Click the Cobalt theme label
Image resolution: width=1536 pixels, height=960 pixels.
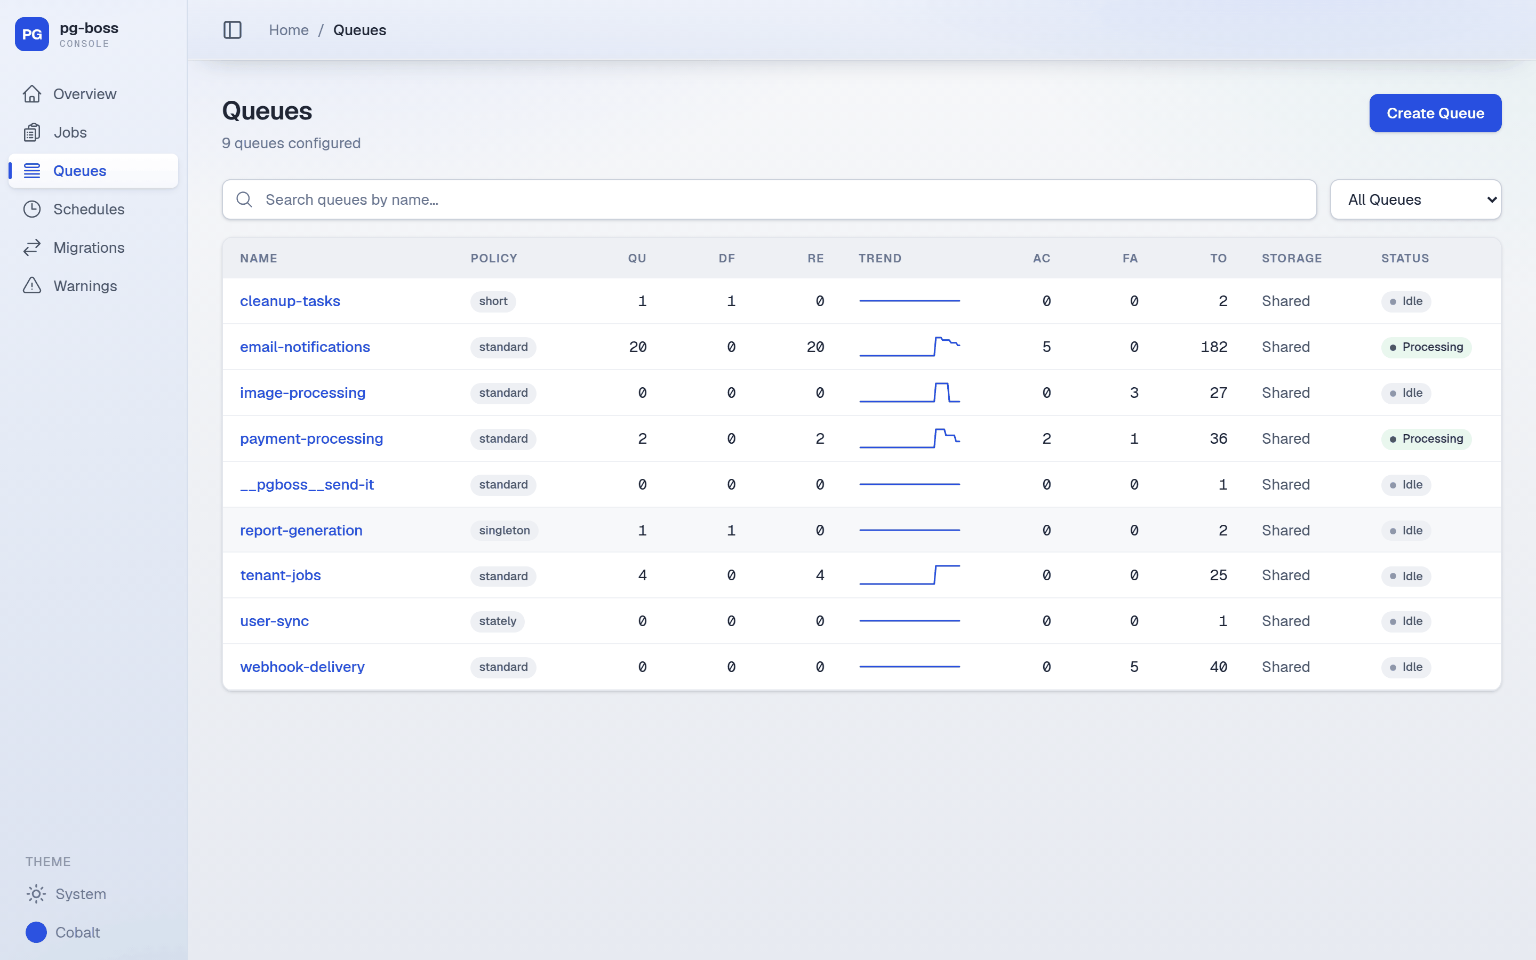pos(77,932)
